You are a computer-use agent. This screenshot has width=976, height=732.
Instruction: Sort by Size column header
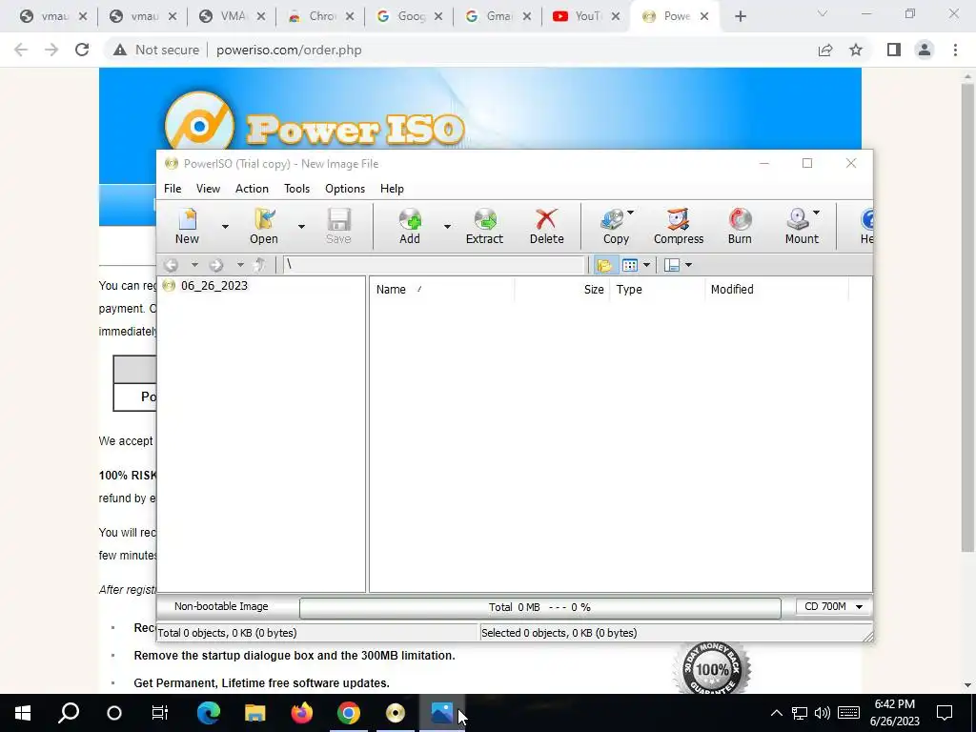click(562, 290)
